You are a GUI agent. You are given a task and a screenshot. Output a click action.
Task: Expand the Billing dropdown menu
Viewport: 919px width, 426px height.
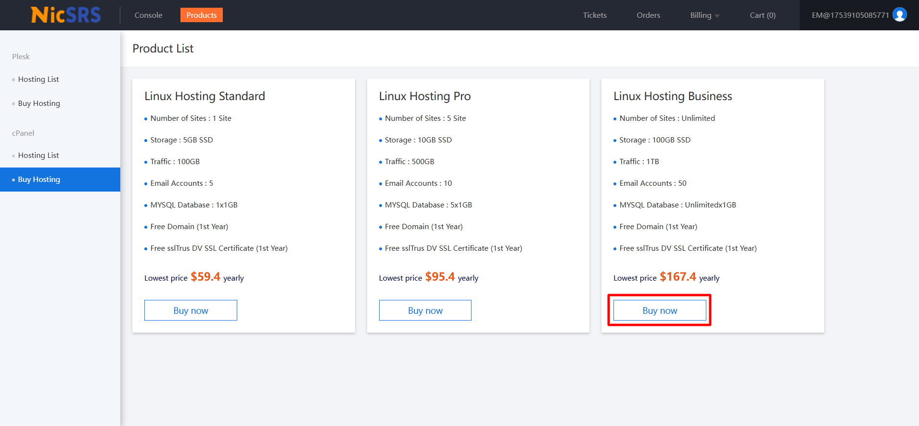[704, 15]
